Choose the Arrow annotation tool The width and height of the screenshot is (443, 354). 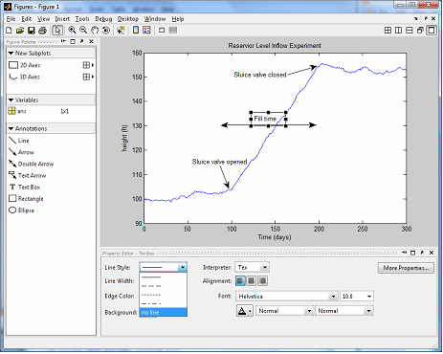click(x=21, y=152)
